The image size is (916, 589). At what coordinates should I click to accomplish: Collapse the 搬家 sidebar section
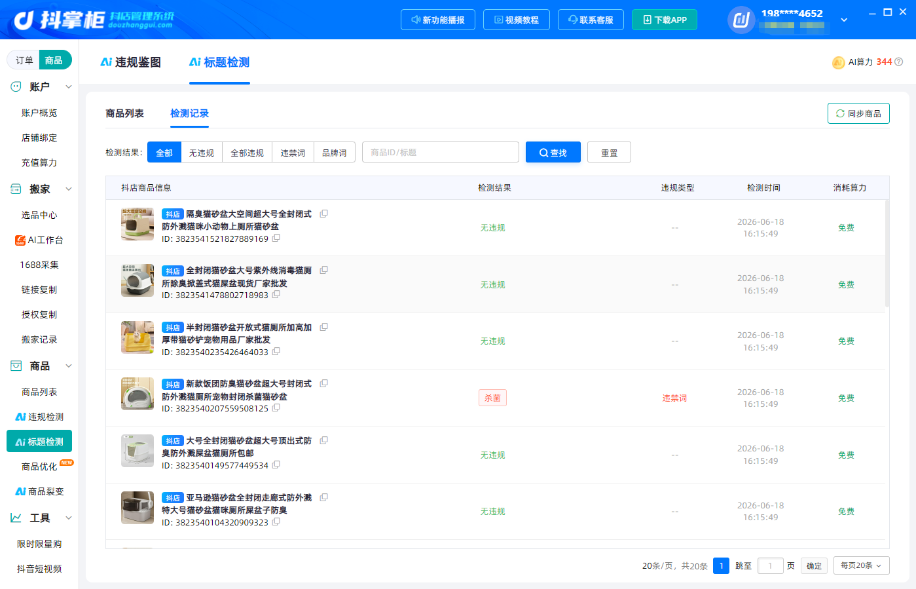click(69, 189)
